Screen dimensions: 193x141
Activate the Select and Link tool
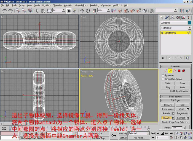pos(18,11)
